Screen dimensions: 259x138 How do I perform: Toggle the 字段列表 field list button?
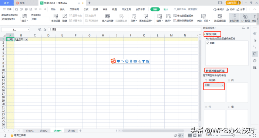coord(234,18)
